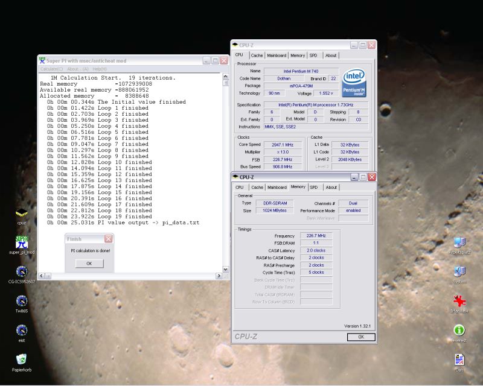
Task: Click the Level 2 2048 KBytes field
Action: (350, 159)
